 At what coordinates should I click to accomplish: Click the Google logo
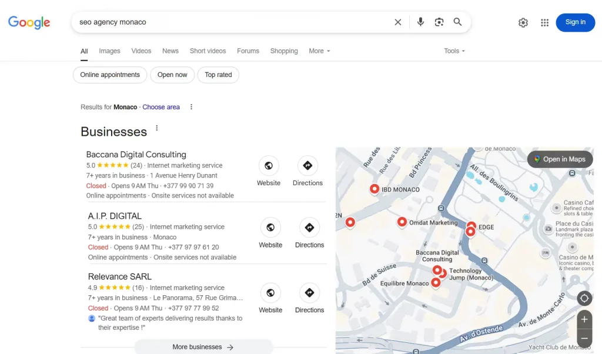29,22
